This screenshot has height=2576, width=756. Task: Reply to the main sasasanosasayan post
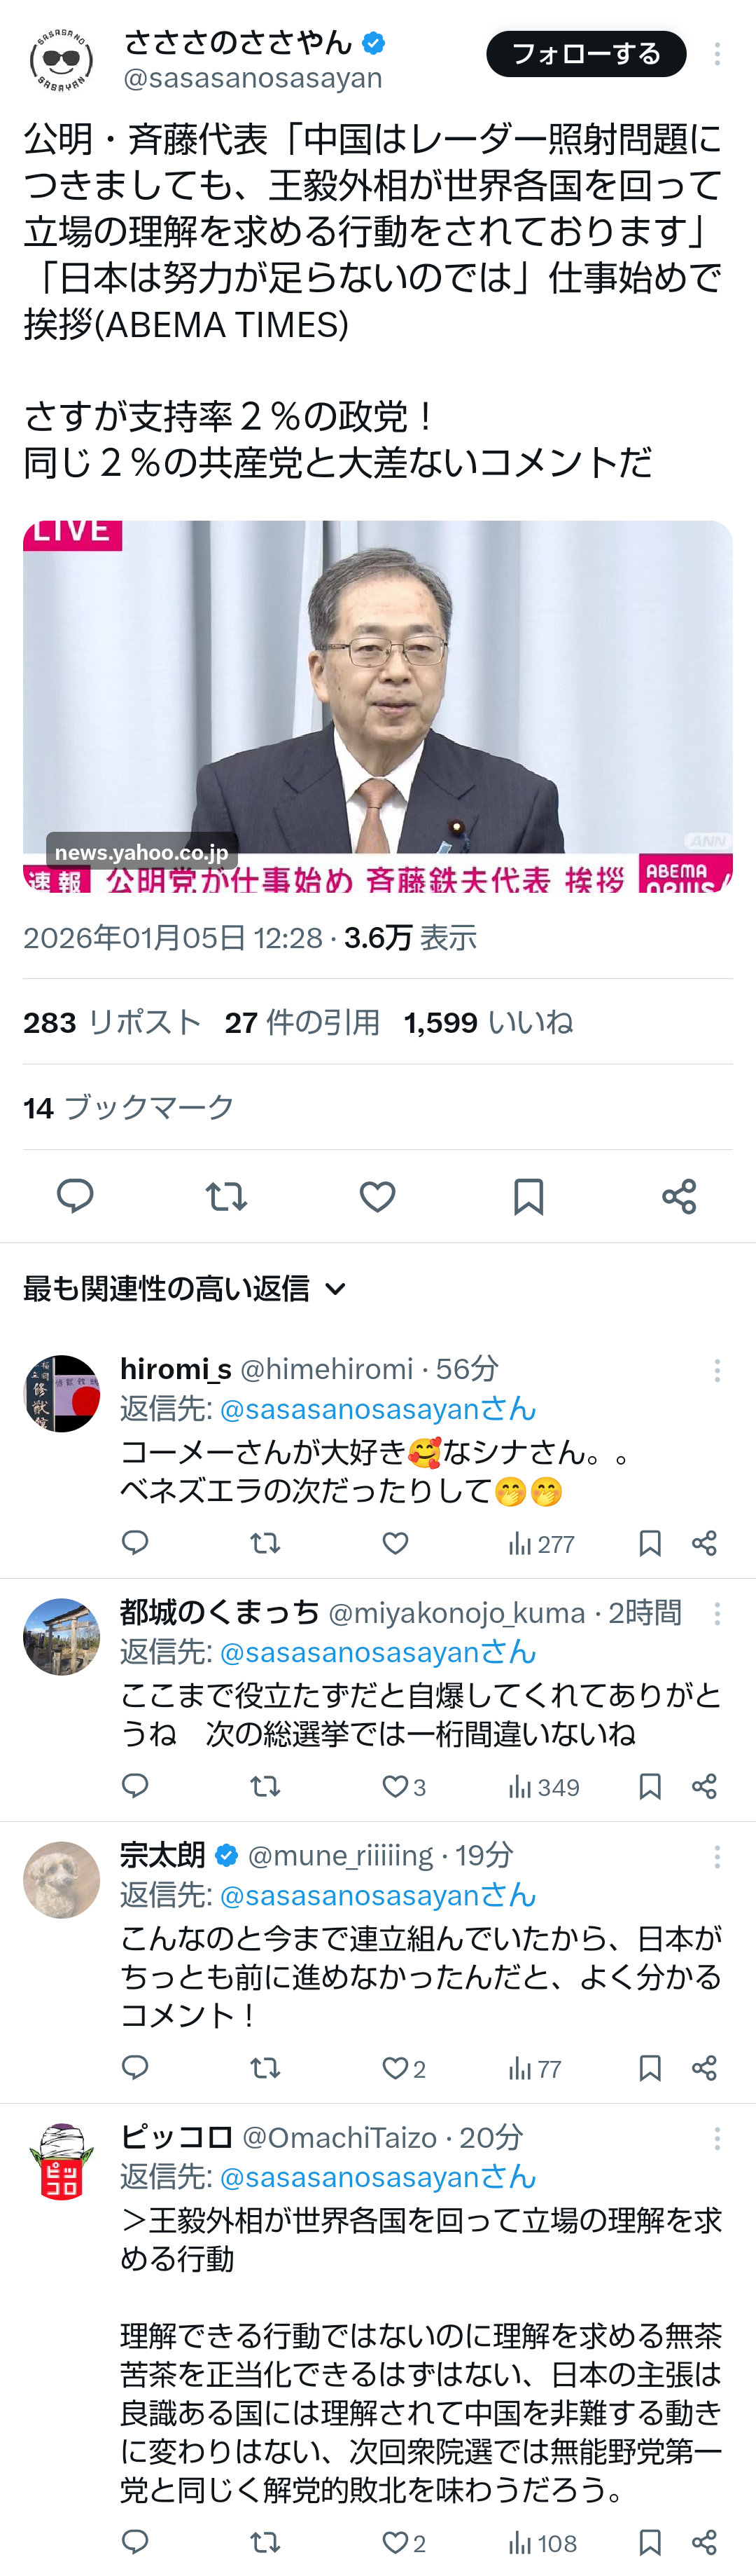click(x=75, y=1196)
